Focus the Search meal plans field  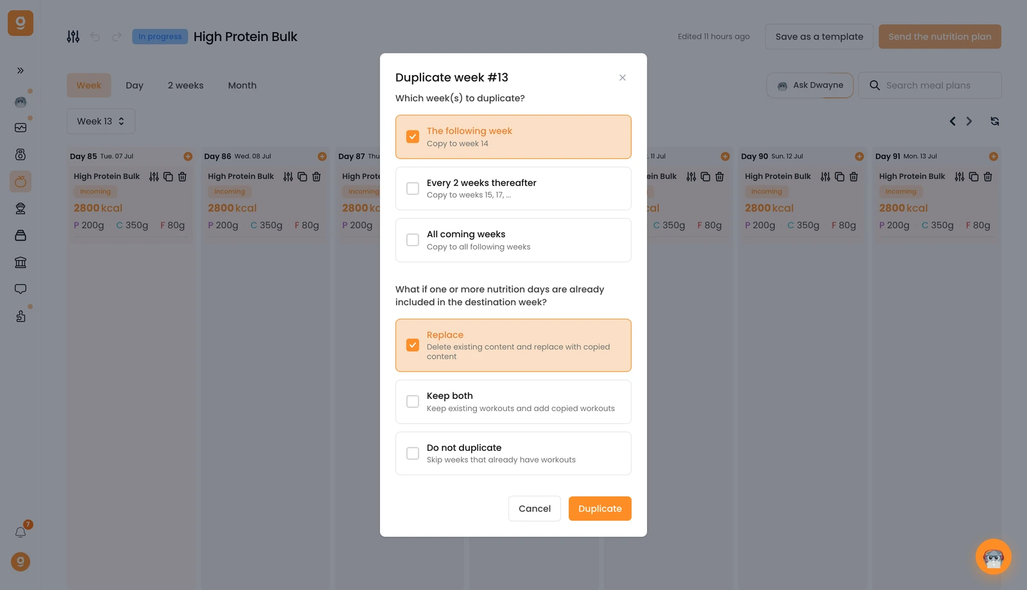tap(930, 85)
